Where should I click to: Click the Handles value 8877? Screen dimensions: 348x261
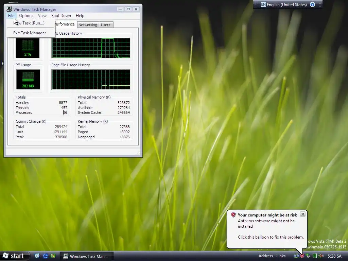[x=63, y=103]
